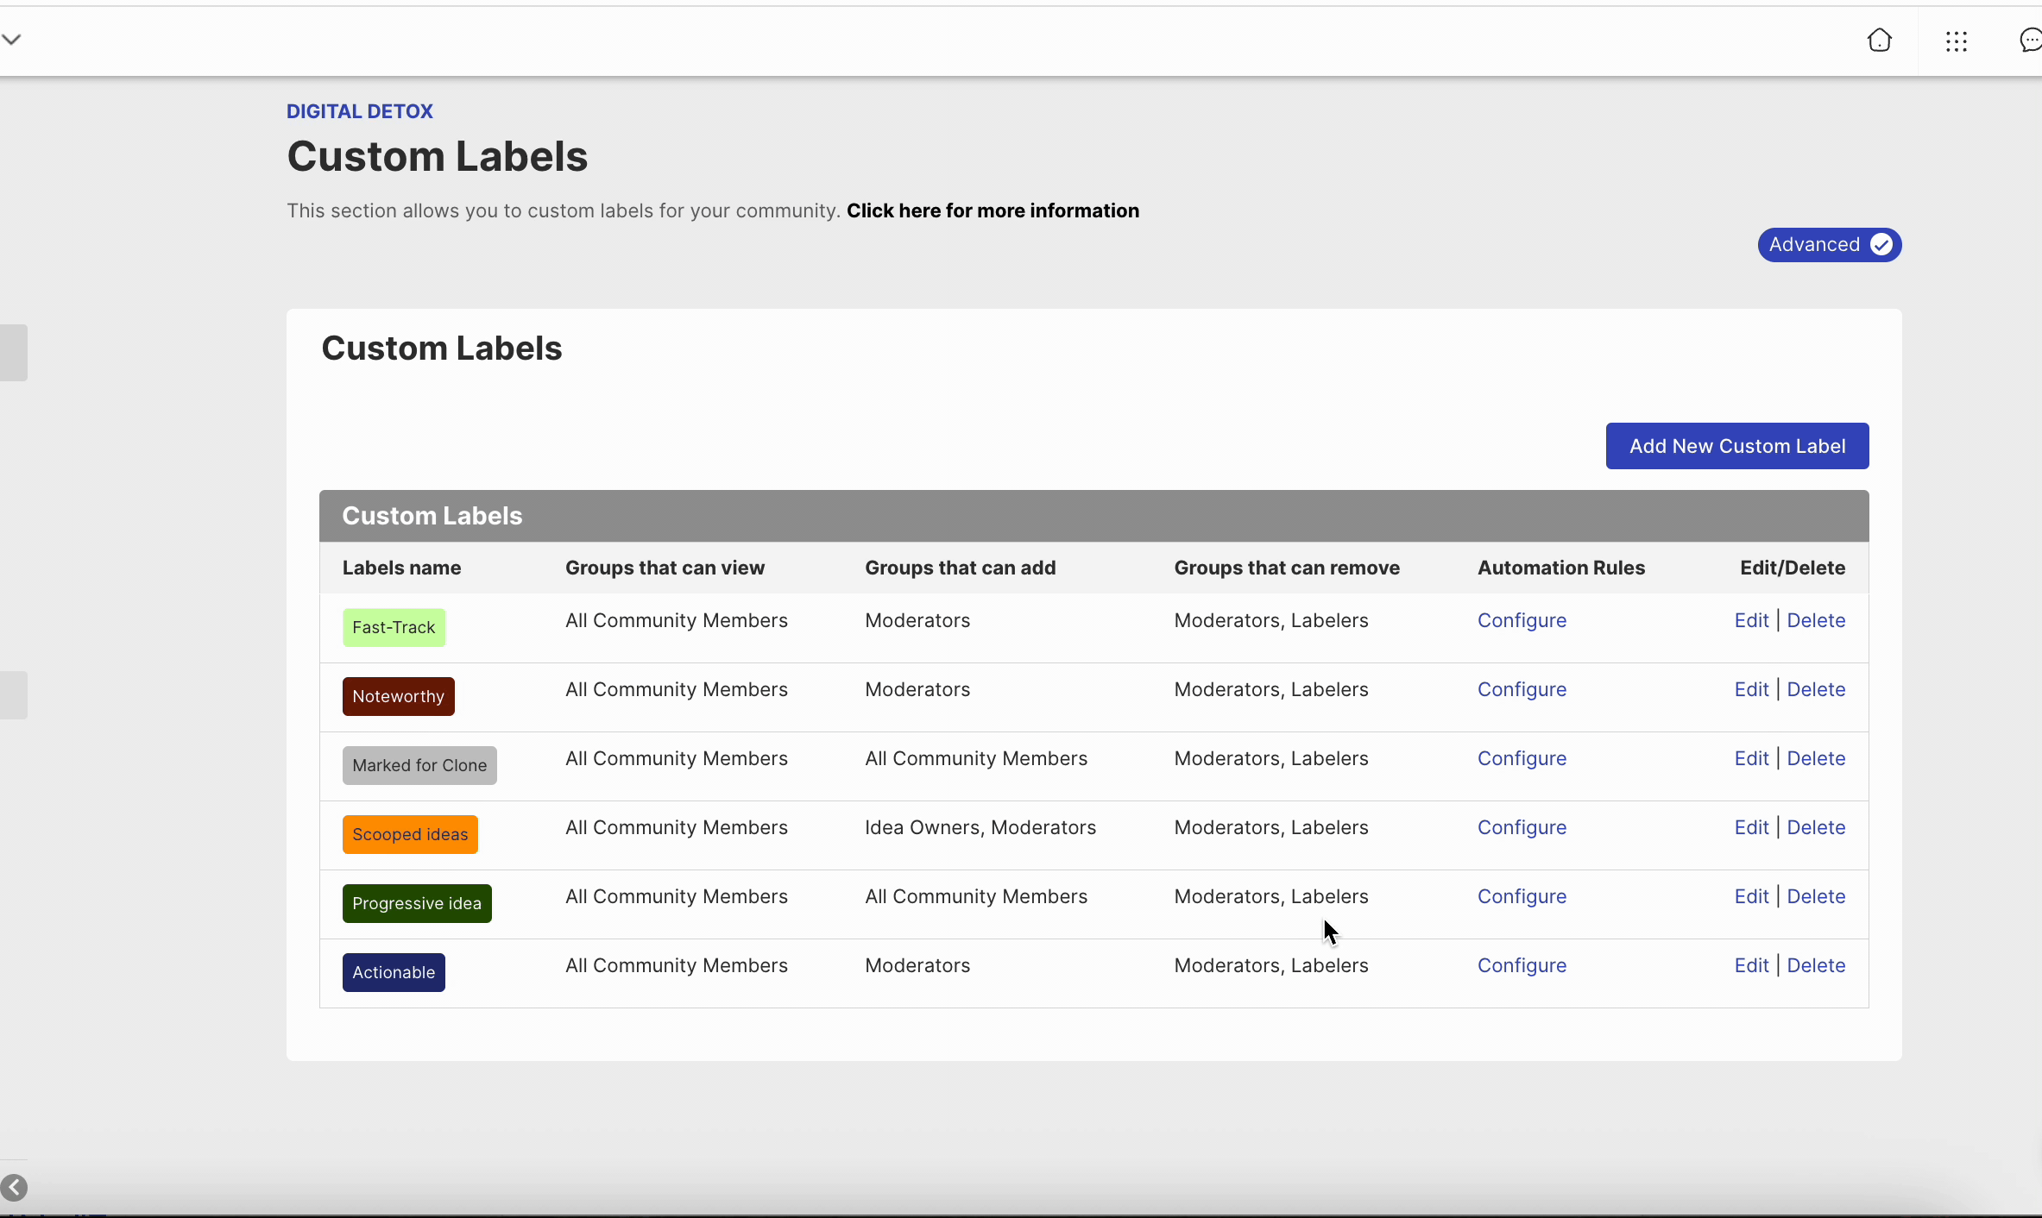This screenshot has width=2042, height=1218.
Task: Open the home icon in top bar
Action: pos(1879,41)
